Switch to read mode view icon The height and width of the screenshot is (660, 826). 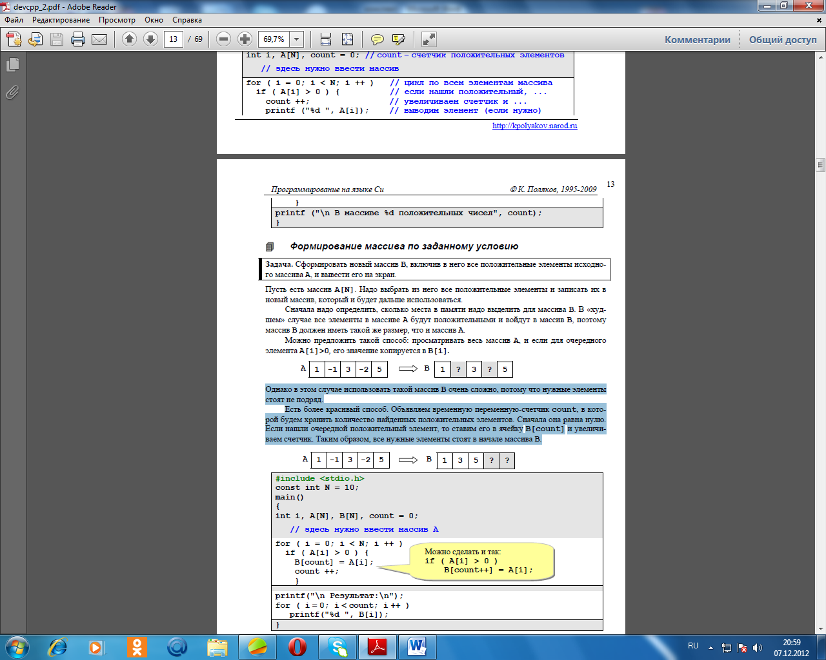click(429, 39)
